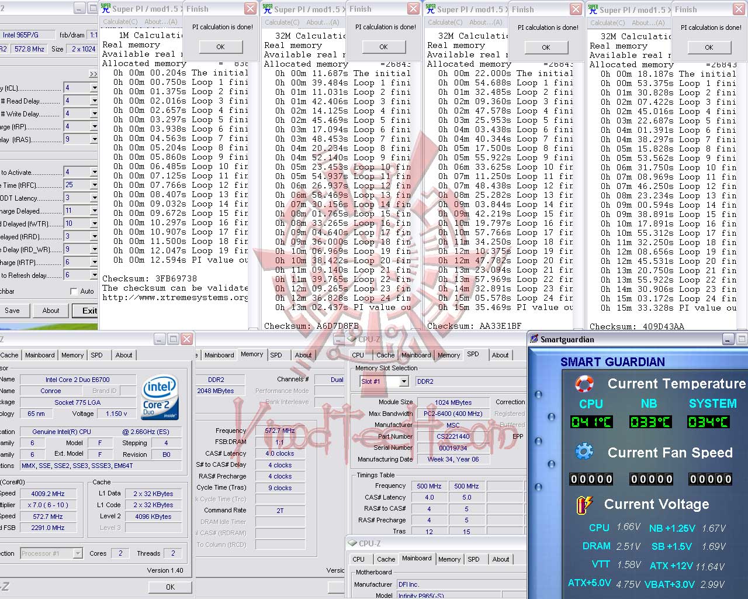
Task: Open the SPD tab in the Core 2 Duo CPU-Z window
Action: point(97,355)
